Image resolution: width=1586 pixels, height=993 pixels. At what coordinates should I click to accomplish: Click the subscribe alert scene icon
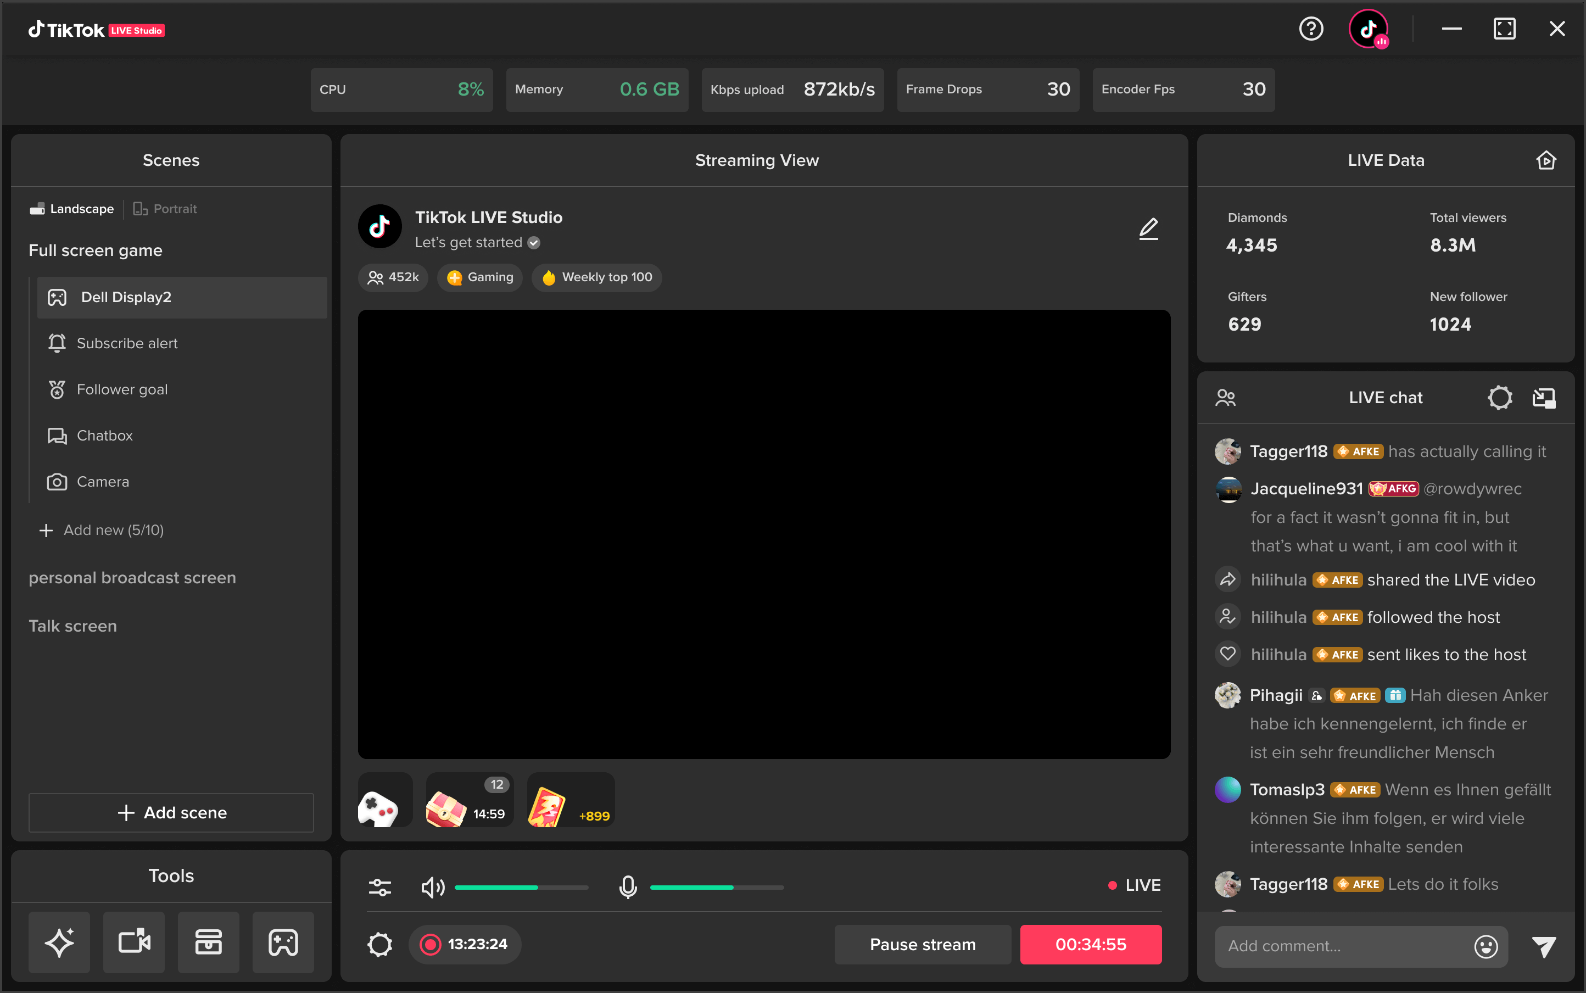click(57, 342)
